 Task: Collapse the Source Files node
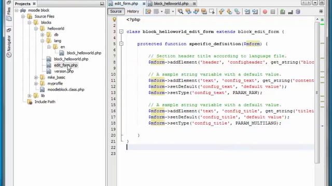(23, 17)
